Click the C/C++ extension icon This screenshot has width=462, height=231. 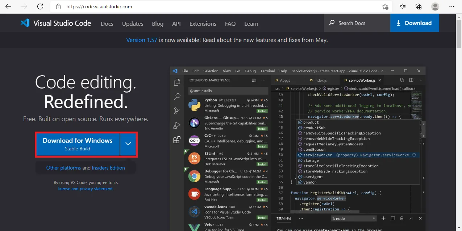click(x=195, y=141)
